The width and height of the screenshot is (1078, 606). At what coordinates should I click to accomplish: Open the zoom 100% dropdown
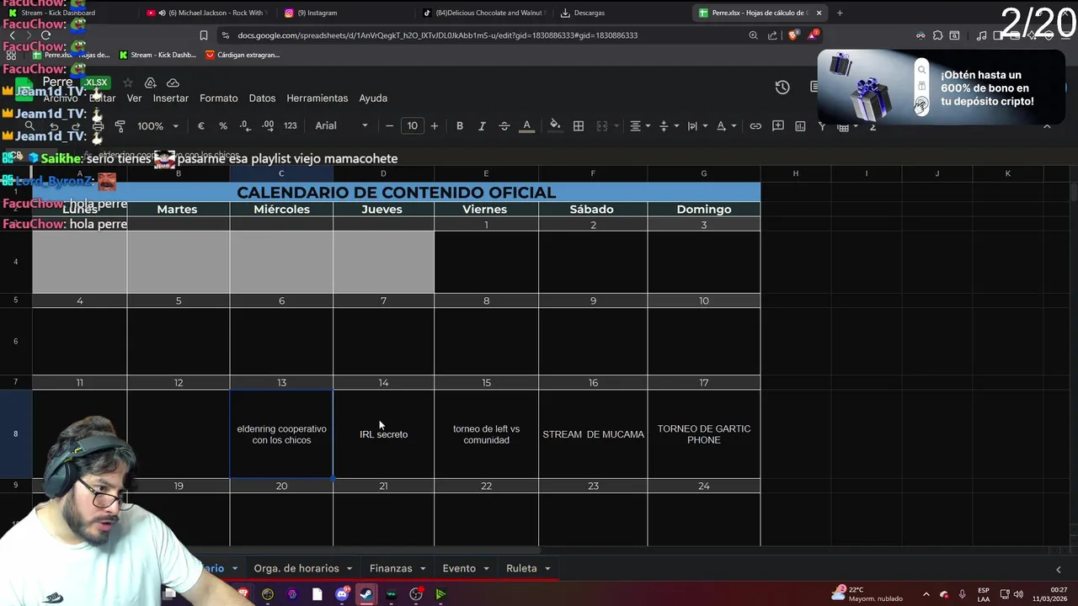coord(158,125)
